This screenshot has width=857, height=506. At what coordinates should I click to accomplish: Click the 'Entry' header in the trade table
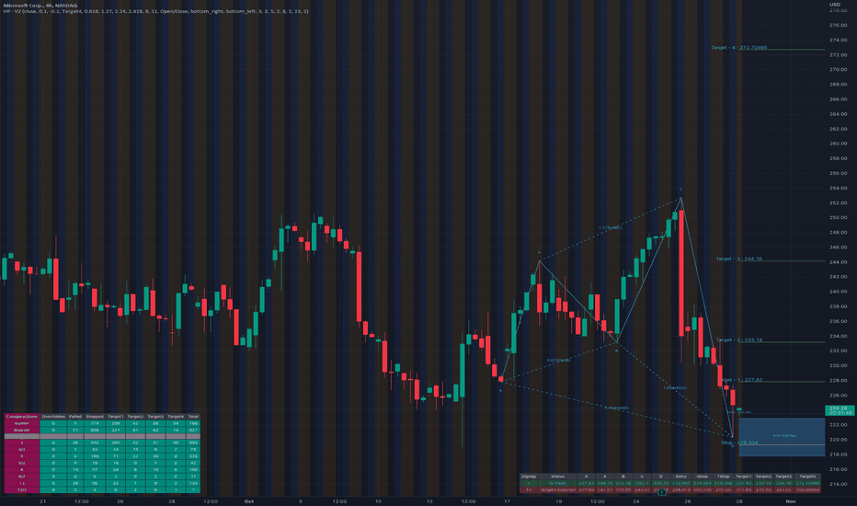(680, 477)
